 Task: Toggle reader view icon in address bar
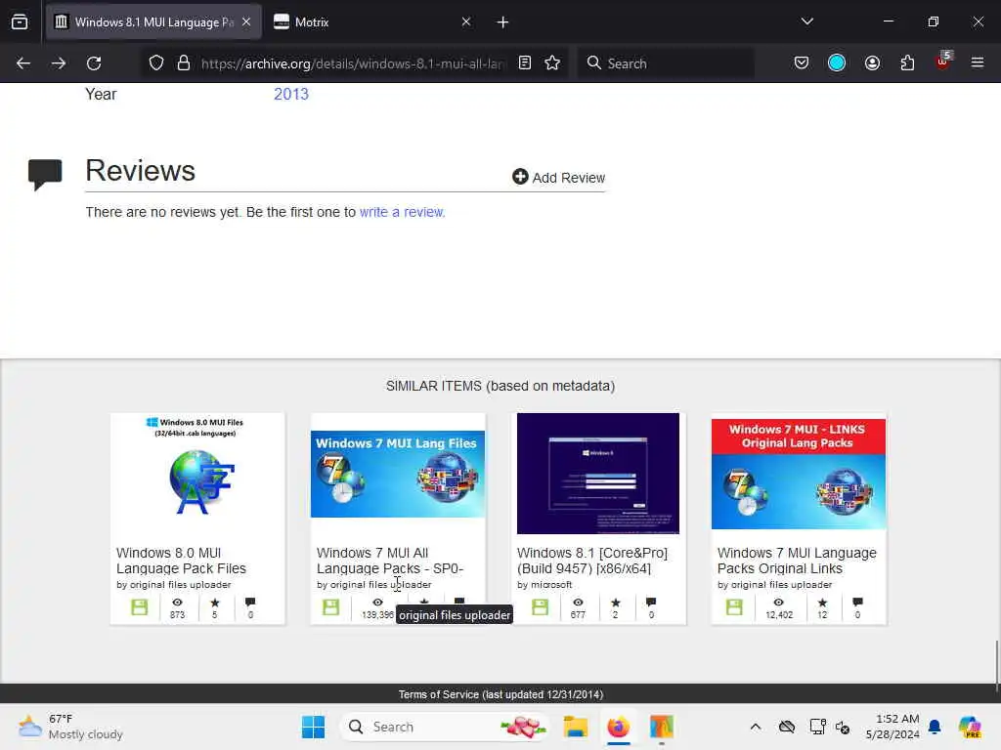[525, 62]
